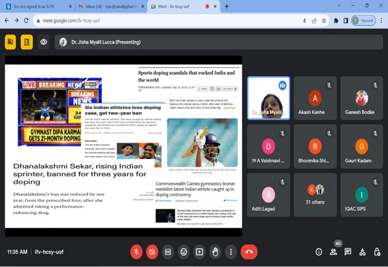Go back in browser history
This screenshot has height=267, width=388.
coord(7,21)
